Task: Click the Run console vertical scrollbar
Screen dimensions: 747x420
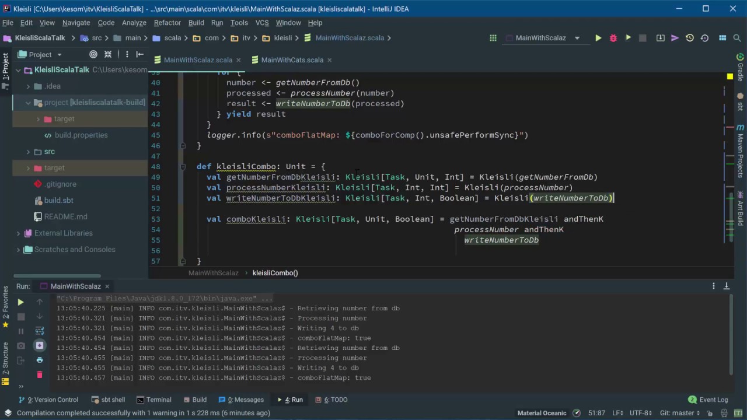Action: coord(731,335)
